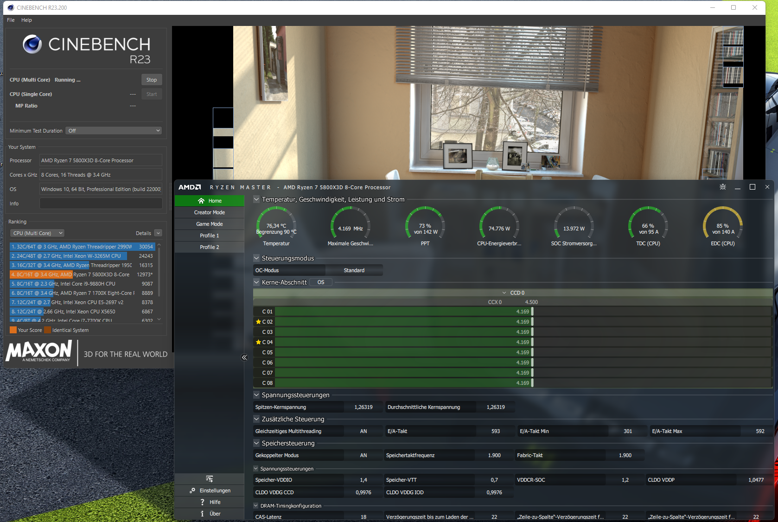Click the gold star on core C 04
Viewport: 778px width, 522px height.
pos(258,342)
